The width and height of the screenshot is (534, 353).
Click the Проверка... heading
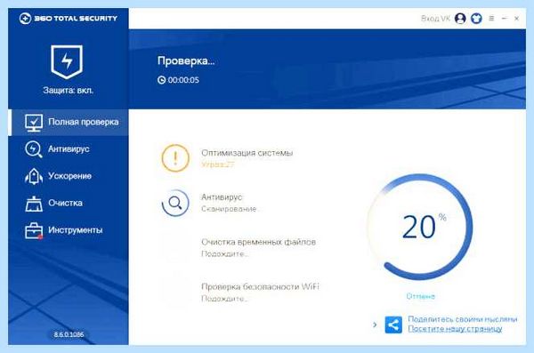pos(186,60)
